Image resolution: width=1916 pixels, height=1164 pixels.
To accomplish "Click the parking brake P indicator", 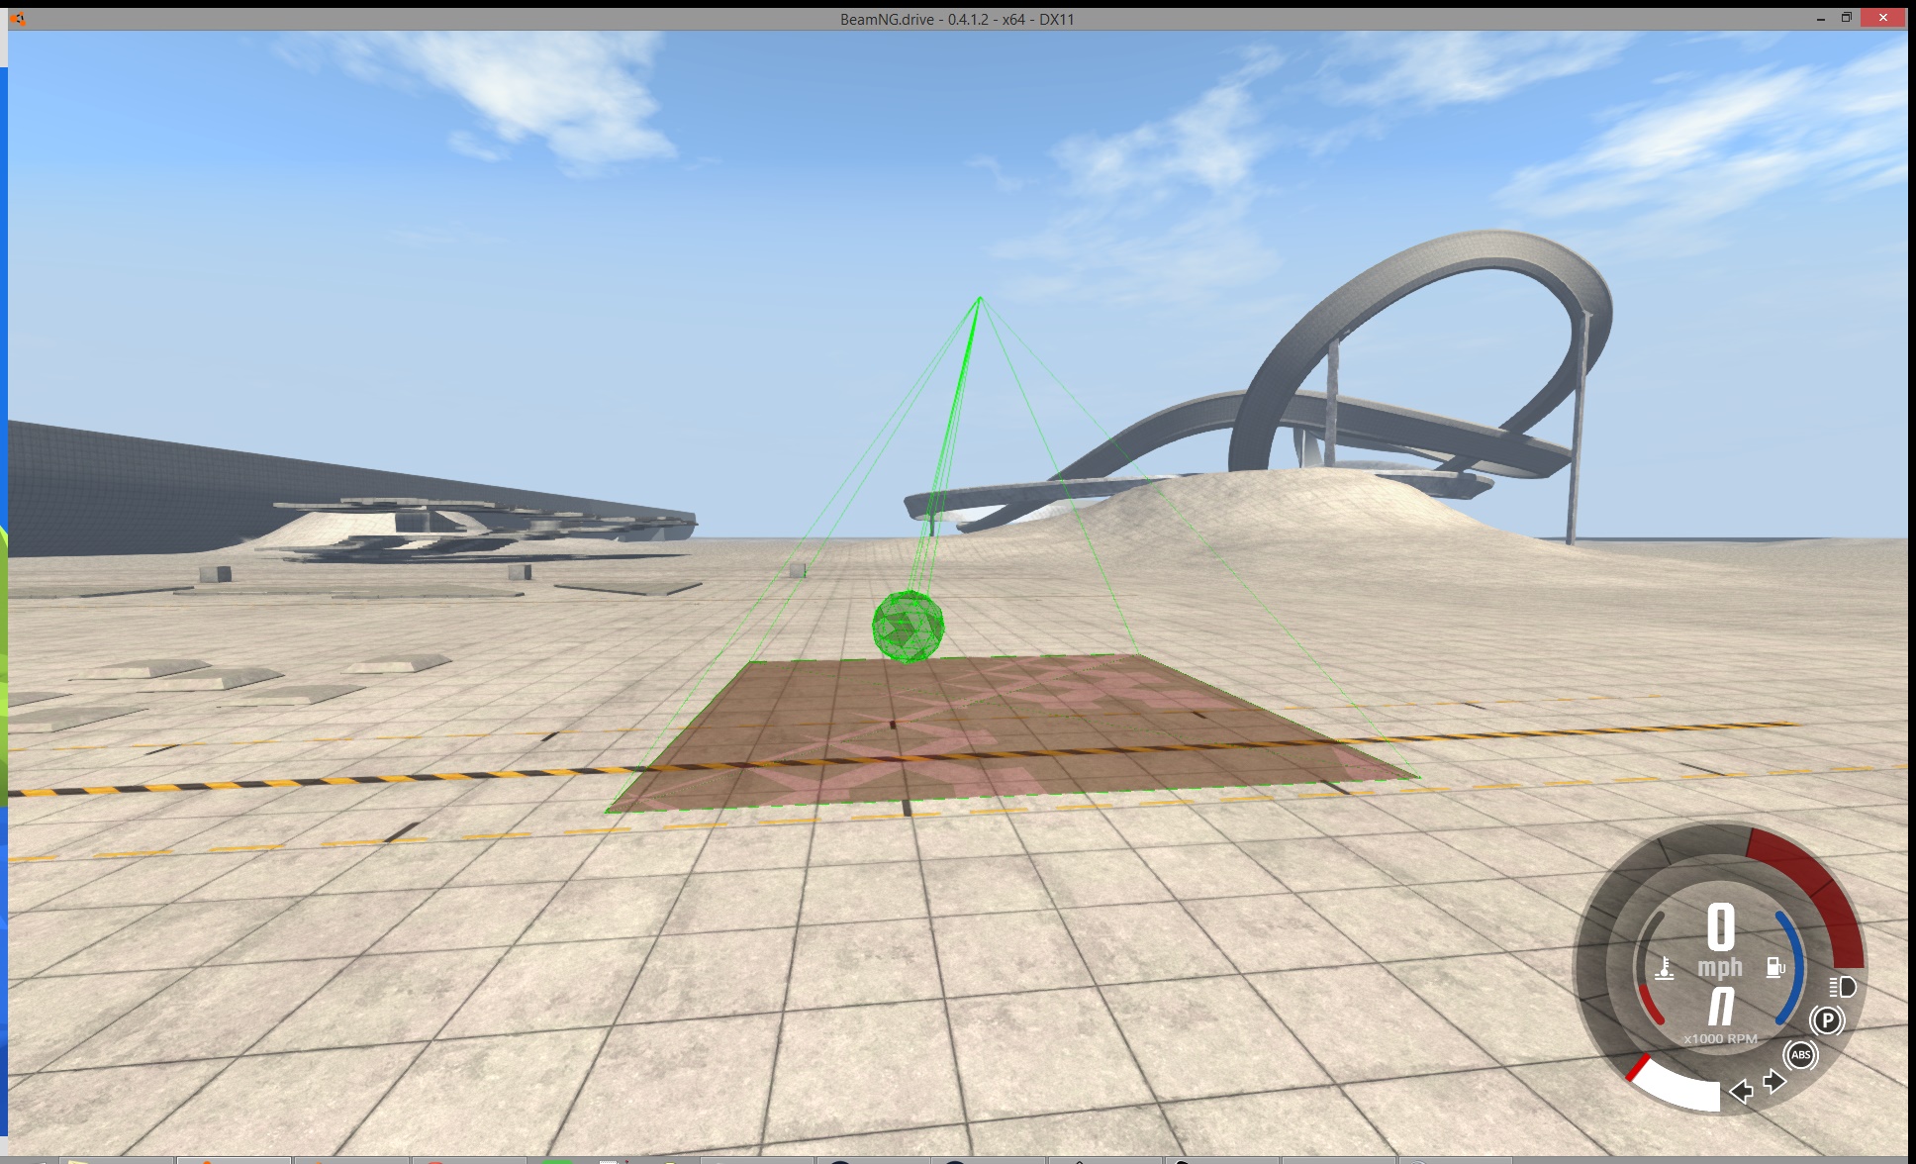I will (1827, 1020).
